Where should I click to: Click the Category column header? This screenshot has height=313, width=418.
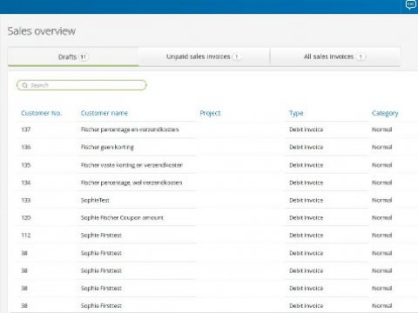[385, 113]
